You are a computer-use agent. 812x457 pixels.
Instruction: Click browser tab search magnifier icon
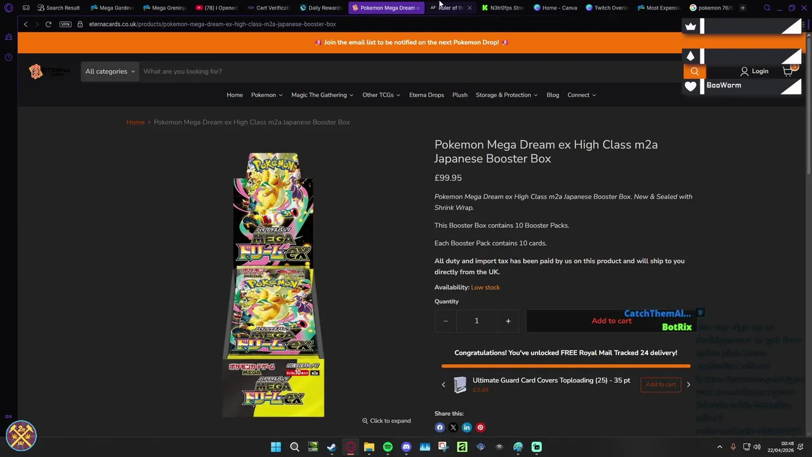[767, 8]
